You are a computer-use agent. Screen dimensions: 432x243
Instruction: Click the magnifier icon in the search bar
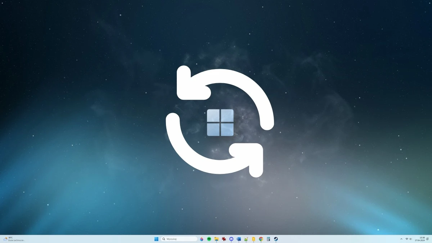[164, 239]
